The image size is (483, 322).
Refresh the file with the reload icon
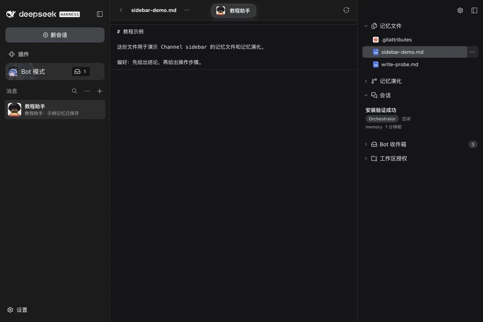346,10
